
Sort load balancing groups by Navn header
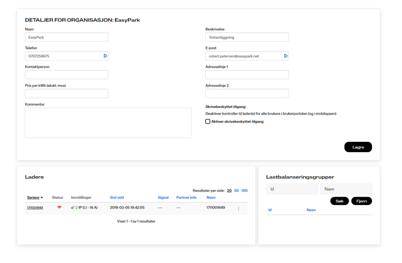tap(311, 210)
